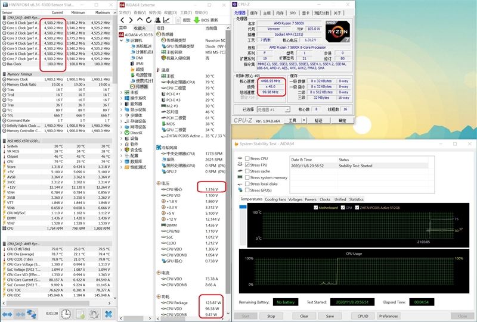The height and width of the screenshot is (322, 477).
Task: Switch to CPU-Z 内存 tab
Action: pos(280,12)
